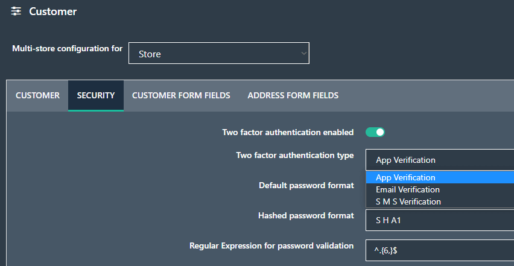Image resolution: width=514 pixels, height=266 pixels.
Task: Click Regular Expression for password validation label
Action: click(x=271, y=245)
